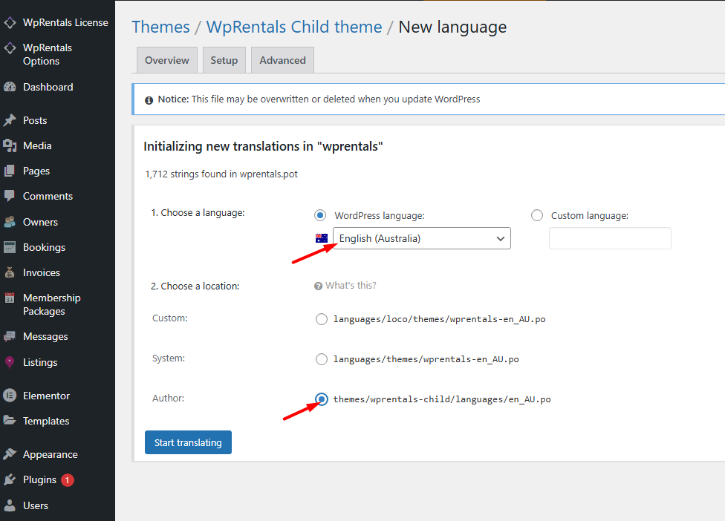Image resolution: width=725 pixels, height=521 pixels.
Task: Click the Plugins plug icon
Action: click(10, 479)
